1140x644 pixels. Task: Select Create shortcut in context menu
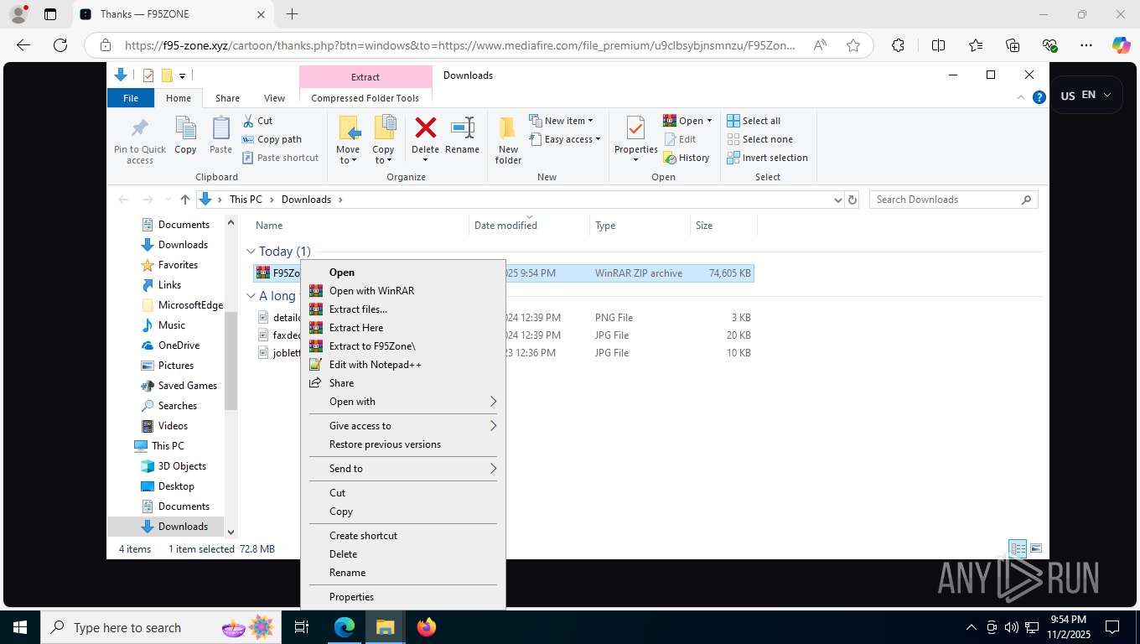[x=403, y=536]
